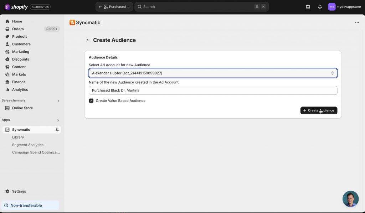Click the Products tag icon
The image size is (365, 213).
[7, 36]
